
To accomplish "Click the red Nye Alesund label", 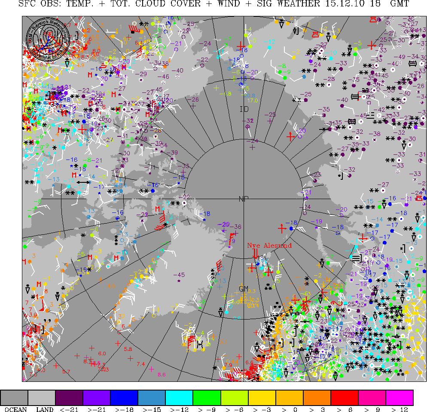I will click(269, 246).
